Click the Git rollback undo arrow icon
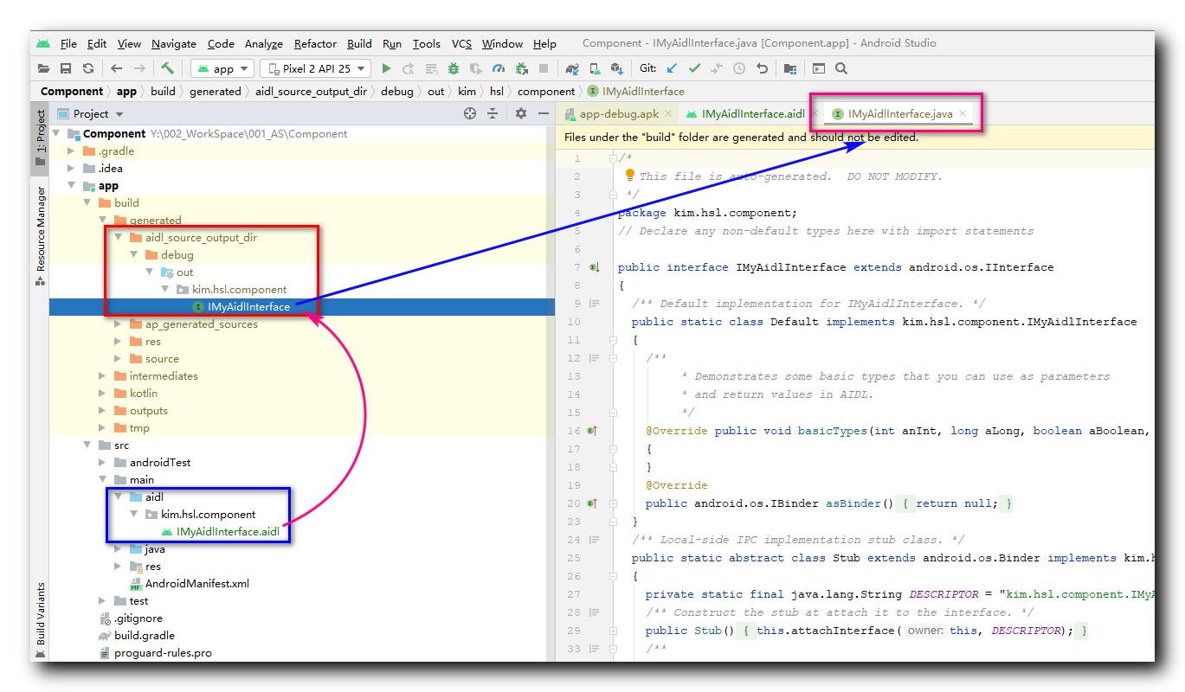This screenshot has height=692, width=1185. (x=762, y=68)
